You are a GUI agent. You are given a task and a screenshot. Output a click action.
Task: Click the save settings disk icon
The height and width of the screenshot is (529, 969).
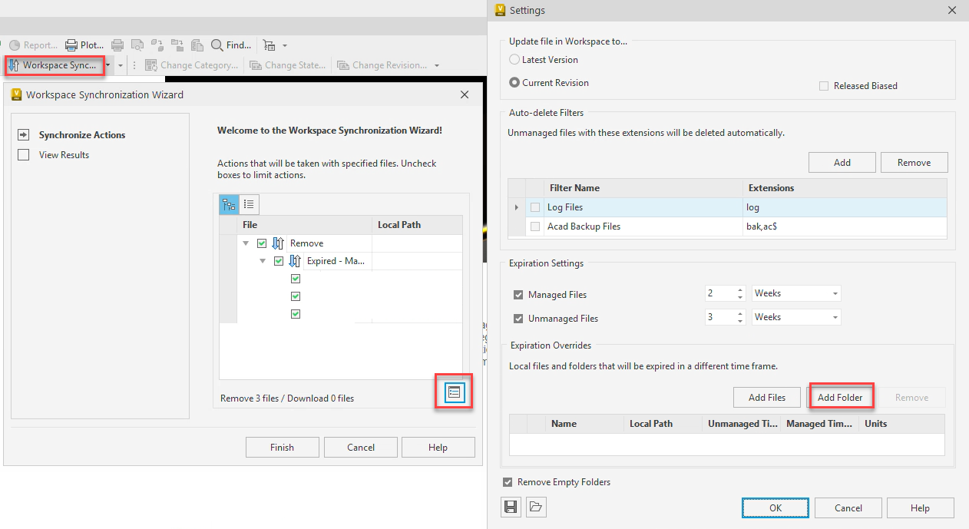[511, 507]
